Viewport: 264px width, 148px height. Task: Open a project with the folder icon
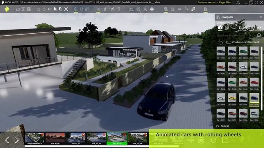18,9
